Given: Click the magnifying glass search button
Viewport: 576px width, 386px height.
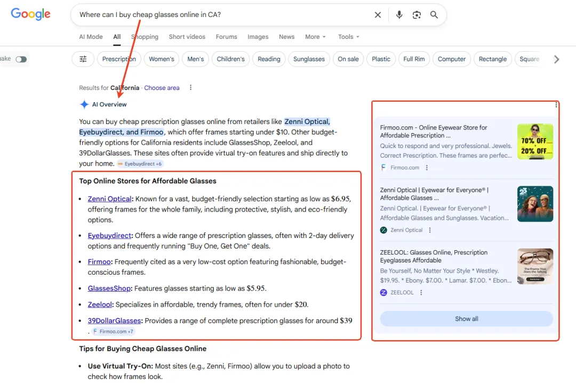Looking at the screenshot, I should 434,15.
